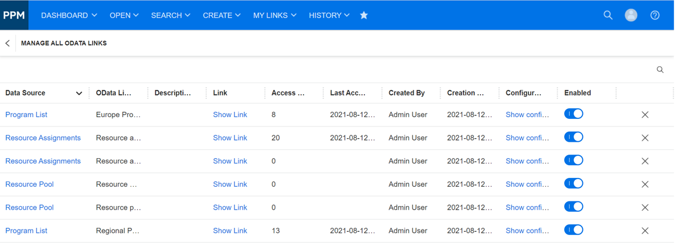Disable the first Program List link toggle
Image resolution: width=675 pixels, height=243 pixels.
574,114
